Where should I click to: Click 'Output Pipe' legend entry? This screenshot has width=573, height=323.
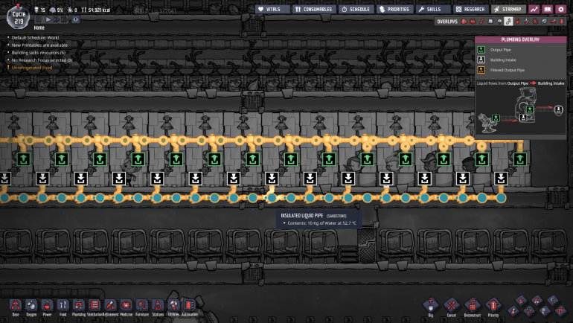500,50
